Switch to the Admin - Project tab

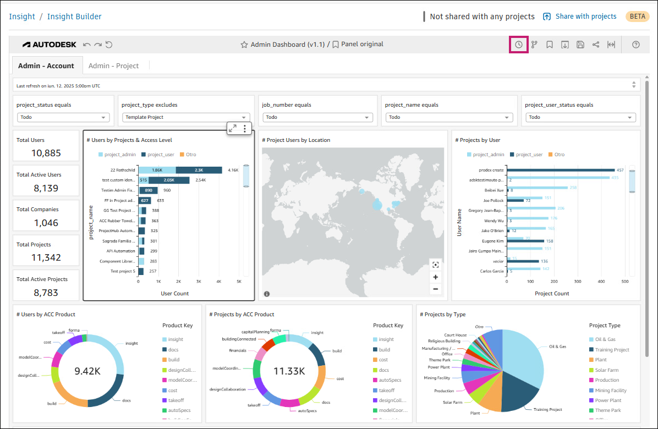[114, 65]
